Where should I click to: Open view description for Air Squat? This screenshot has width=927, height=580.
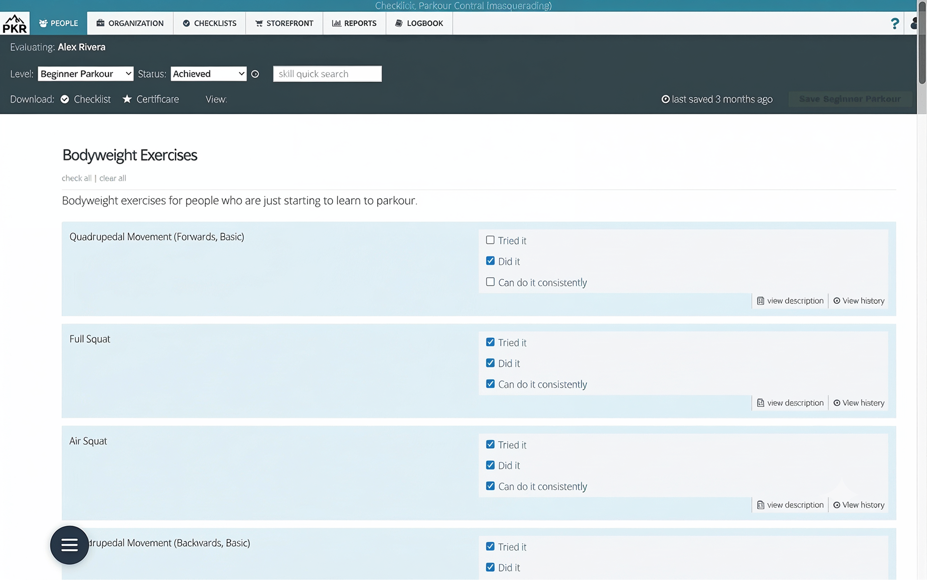790,505
